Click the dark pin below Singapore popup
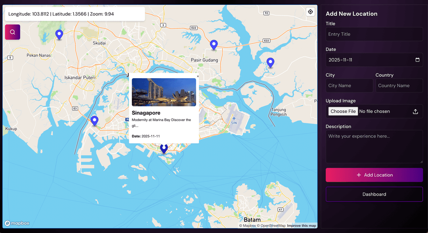This screenshot has width=428, height=233. tap(164, 149)
